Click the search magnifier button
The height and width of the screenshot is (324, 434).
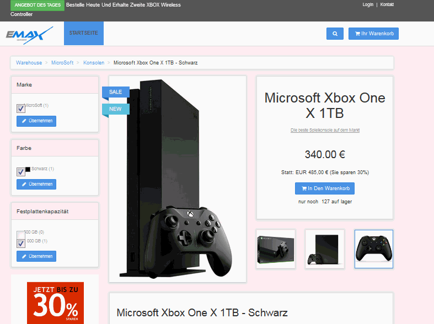tap(335, 34)
